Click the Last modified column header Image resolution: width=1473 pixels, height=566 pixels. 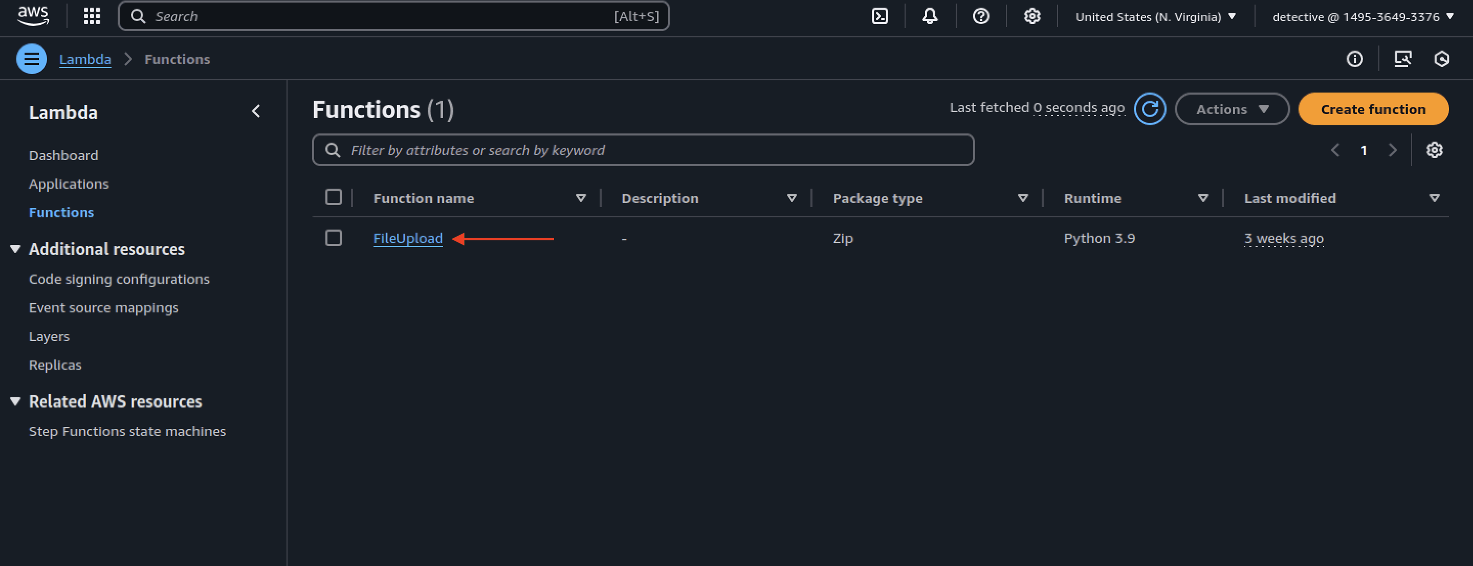(1290, 198)
